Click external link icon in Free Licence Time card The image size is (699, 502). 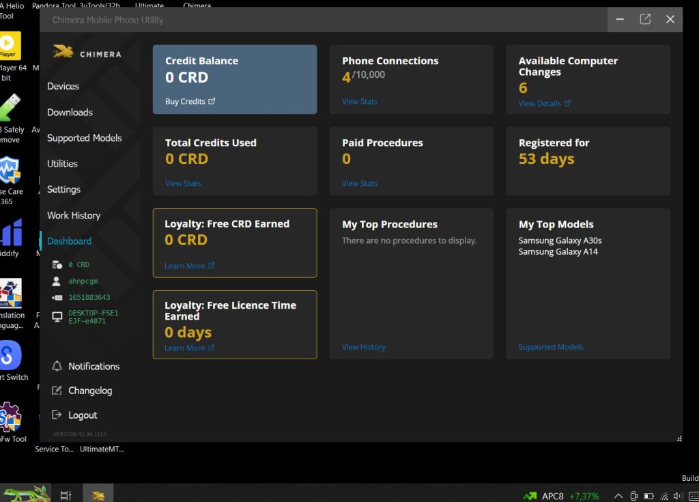212,348
